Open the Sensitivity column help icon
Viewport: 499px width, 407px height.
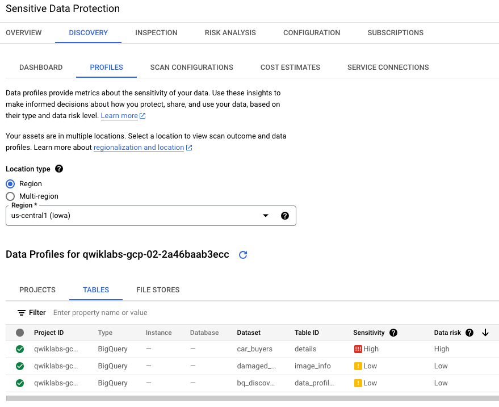[393, 333]
